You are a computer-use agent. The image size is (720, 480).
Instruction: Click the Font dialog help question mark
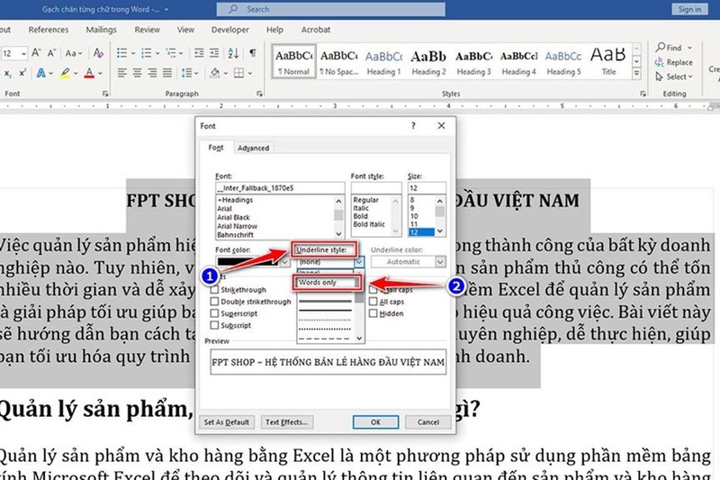click(413, 125)
